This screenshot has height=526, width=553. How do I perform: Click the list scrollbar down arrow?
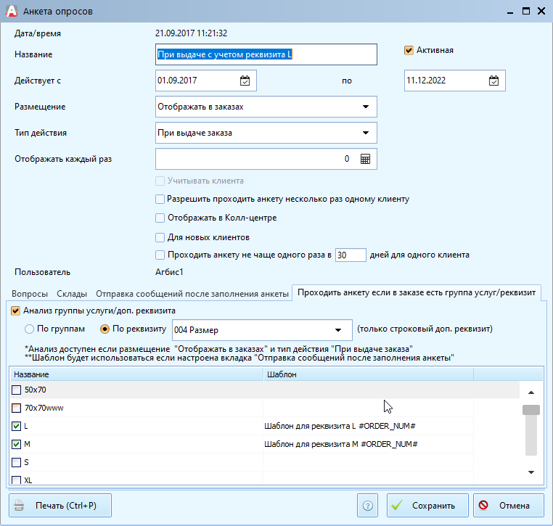click(531, 472)
